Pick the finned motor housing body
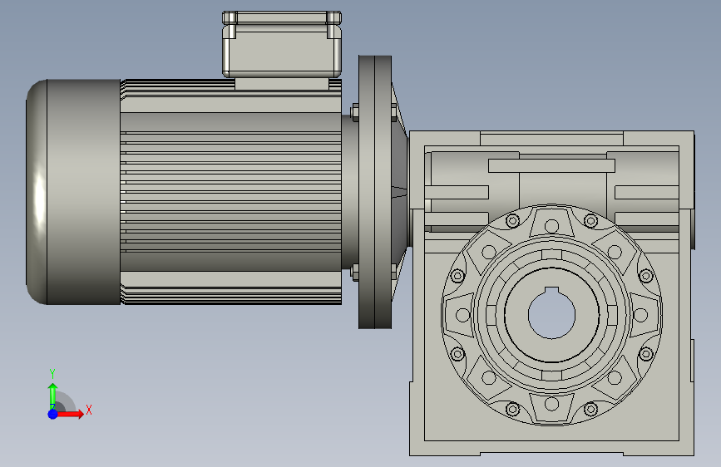The width and height of the screenshot is (721, 467). pyautogui.click(x=231, y=192)
